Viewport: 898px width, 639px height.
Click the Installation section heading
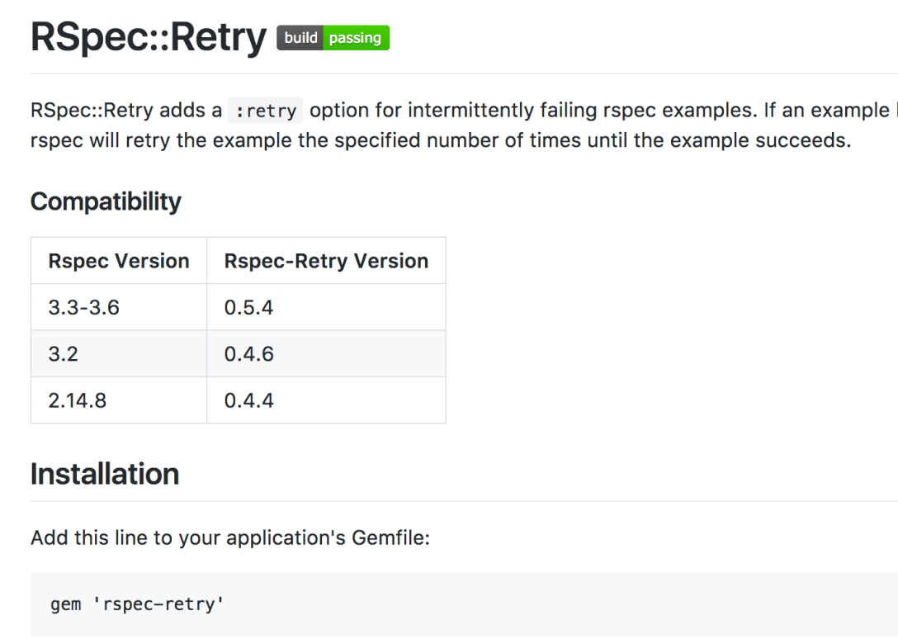click(x=105, y=474)
